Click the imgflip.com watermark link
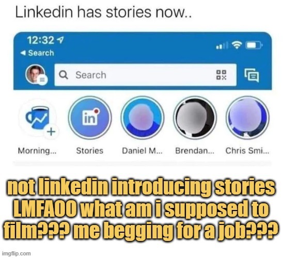 tap(17, 253)
